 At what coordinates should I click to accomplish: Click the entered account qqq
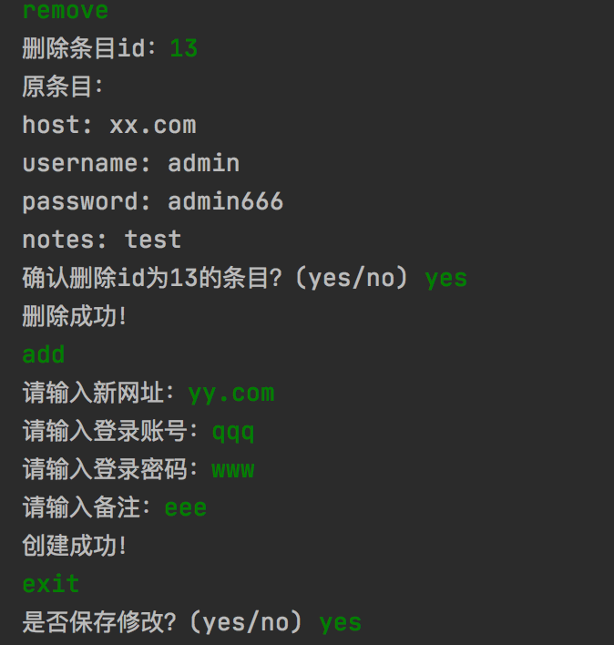point(233,433)
